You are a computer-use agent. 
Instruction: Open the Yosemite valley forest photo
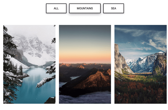point(141,64)
